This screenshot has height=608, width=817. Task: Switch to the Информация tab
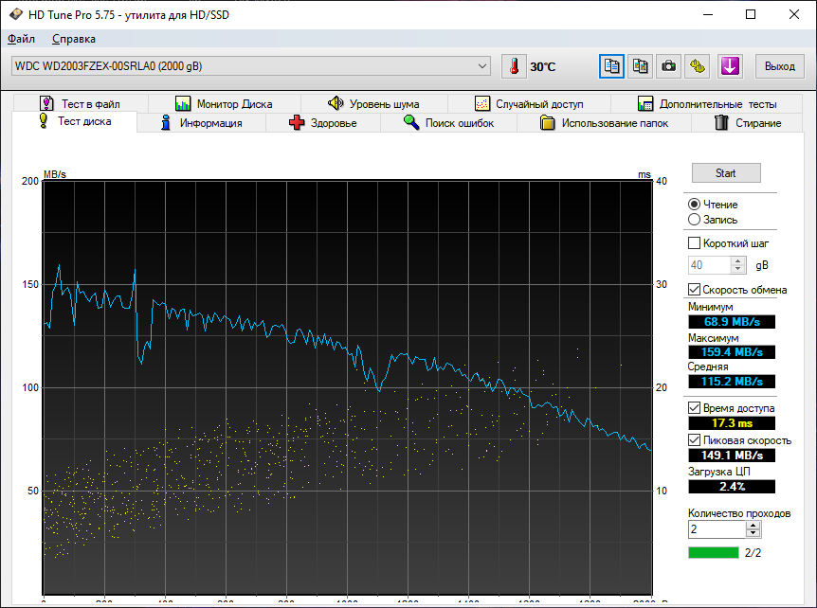pos(201,123)
